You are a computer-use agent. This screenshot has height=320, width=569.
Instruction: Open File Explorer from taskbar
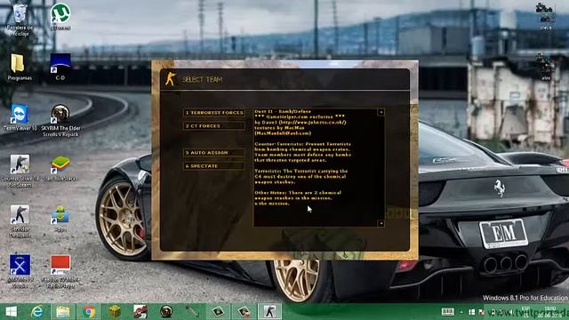click(63, 312)
